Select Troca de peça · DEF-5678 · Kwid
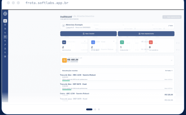The height and width of the screenshot is (115, 186). 73,99
